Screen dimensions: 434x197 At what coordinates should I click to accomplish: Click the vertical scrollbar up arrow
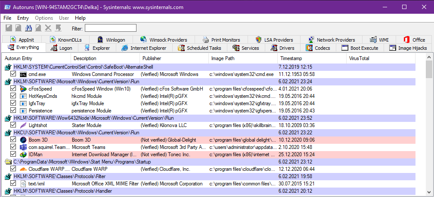click(429, 58)
